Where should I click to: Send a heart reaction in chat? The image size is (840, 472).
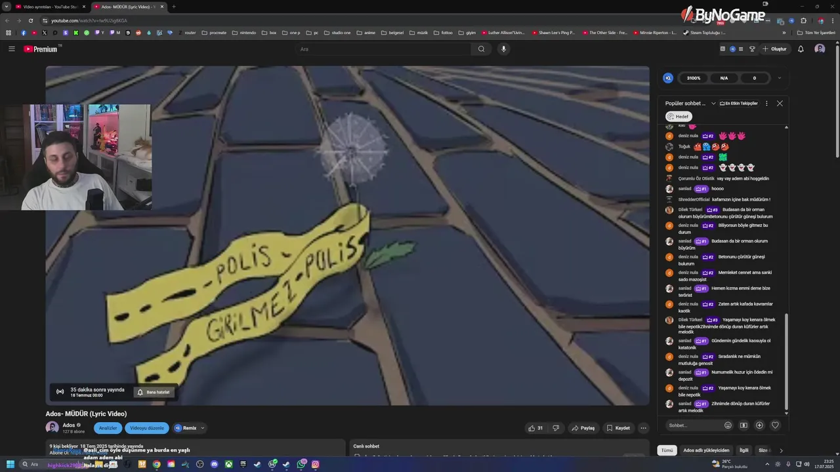775,425
